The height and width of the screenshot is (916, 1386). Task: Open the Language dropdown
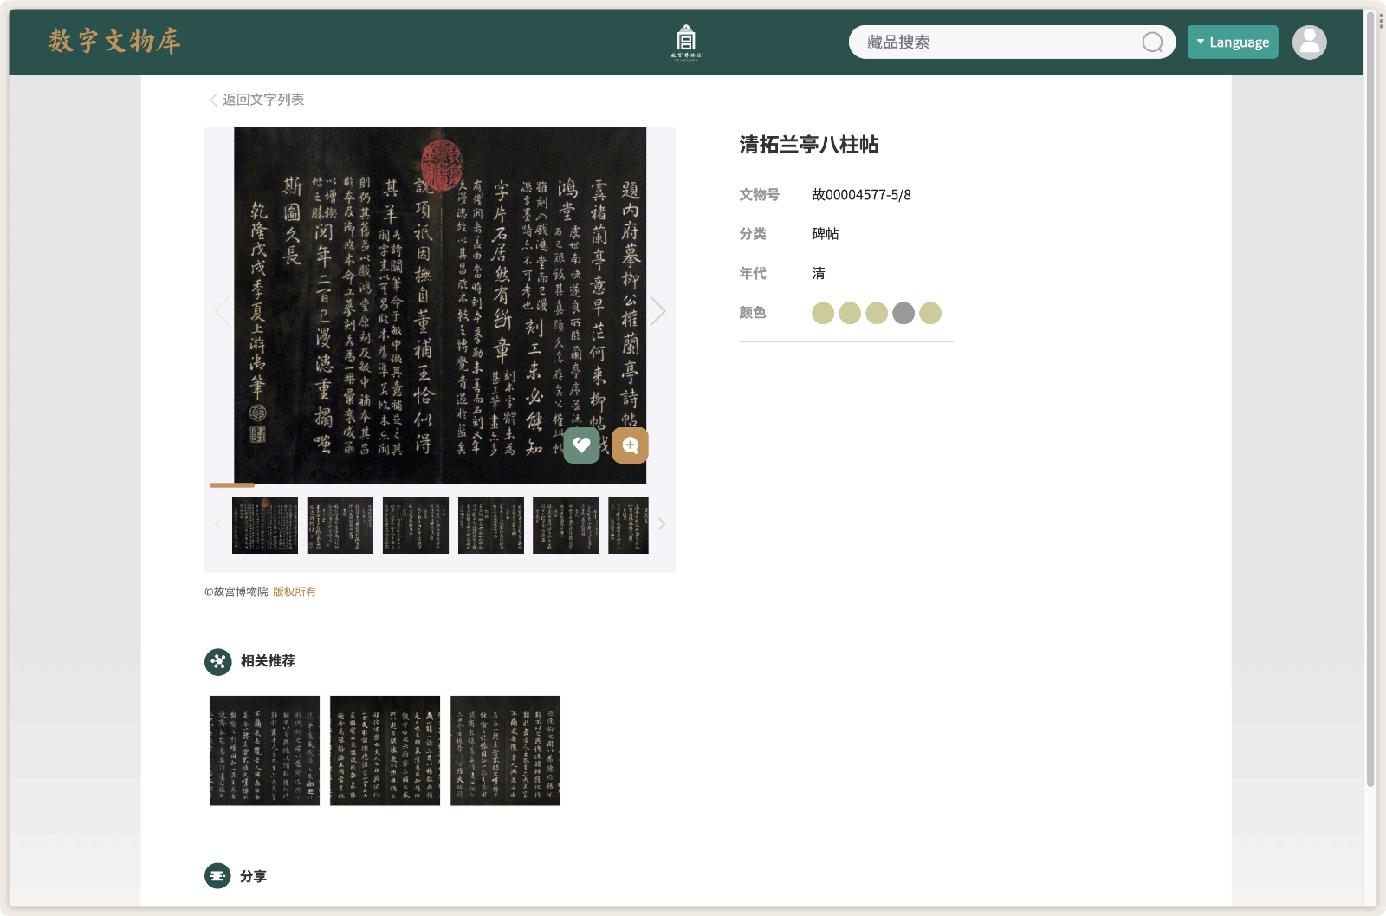tap(1233, 42)
